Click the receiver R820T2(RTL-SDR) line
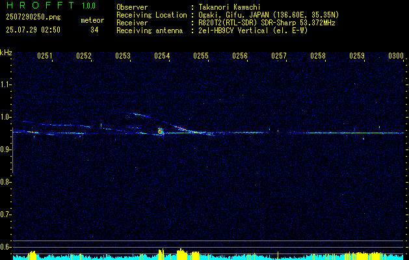Viewport: 409px width, 260px height. [x=265, y=23]
